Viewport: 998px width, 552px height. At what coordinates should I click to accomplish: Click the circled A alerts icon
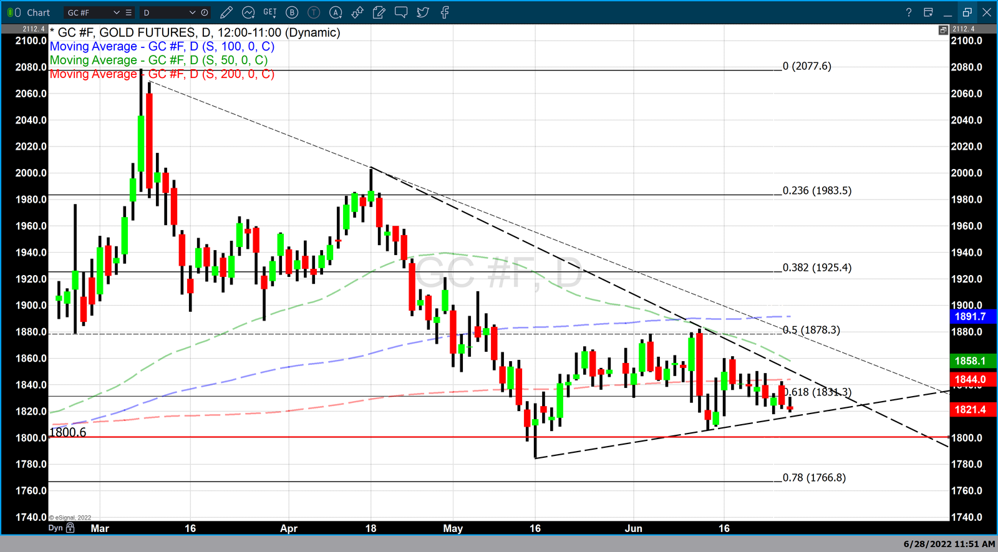click(x=336, y=12)
